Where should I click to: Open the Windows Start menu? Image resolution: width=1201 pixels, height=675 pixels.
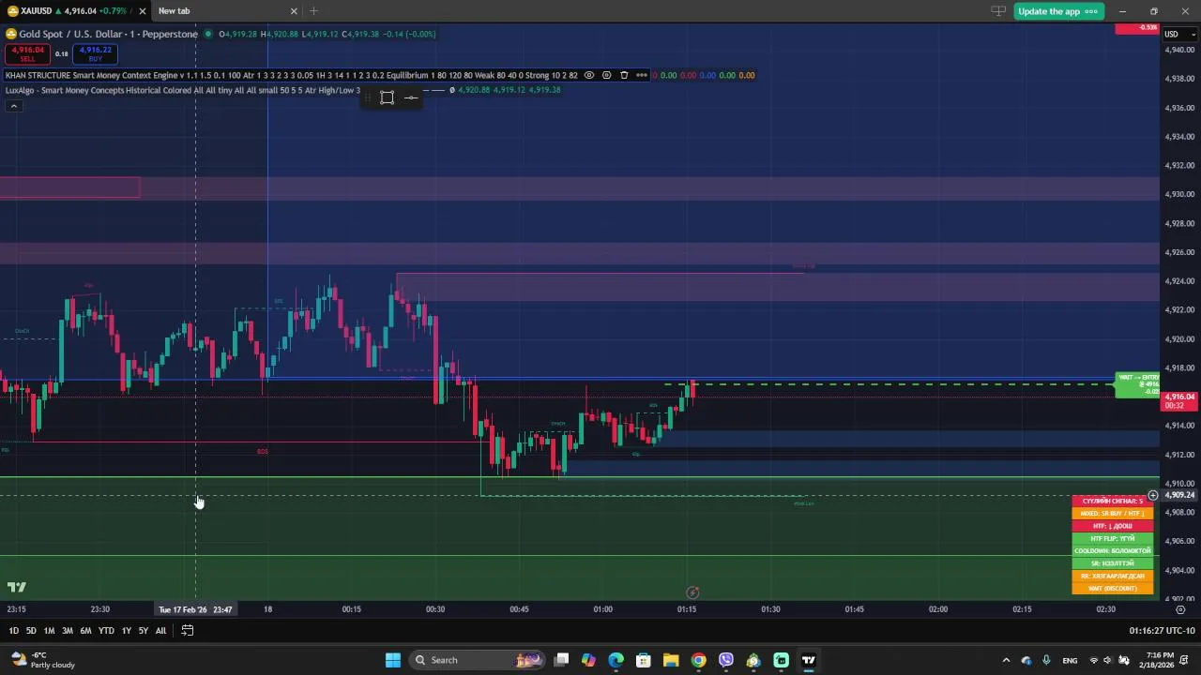coord(392,660)
